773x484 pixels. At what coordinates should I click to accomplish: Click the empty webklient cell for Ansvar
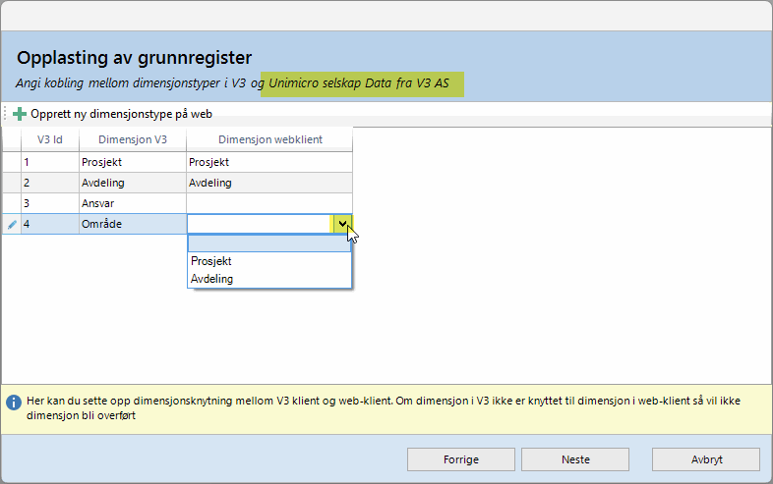click(x=268, y=203)
